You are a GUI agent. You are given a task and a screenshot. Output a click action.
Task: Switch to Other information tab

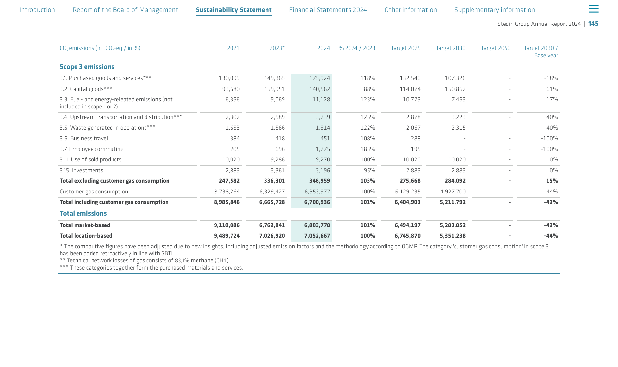coord(411,10)
